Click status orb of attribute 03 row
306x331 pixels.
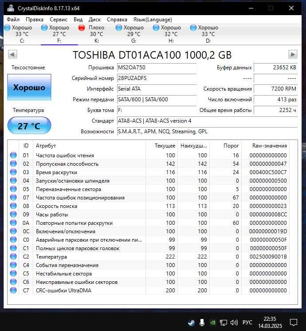coord(13,172)
